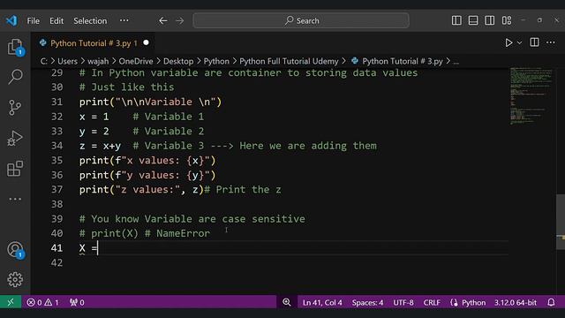This screenshot has height=318, width=565.
Task: Change encoding via UTF-8
Action: click(x=403, y=302)
